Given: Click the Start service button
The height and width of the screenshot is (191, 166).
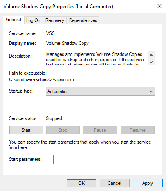Looking at the screenshot, I should [26, 130].
